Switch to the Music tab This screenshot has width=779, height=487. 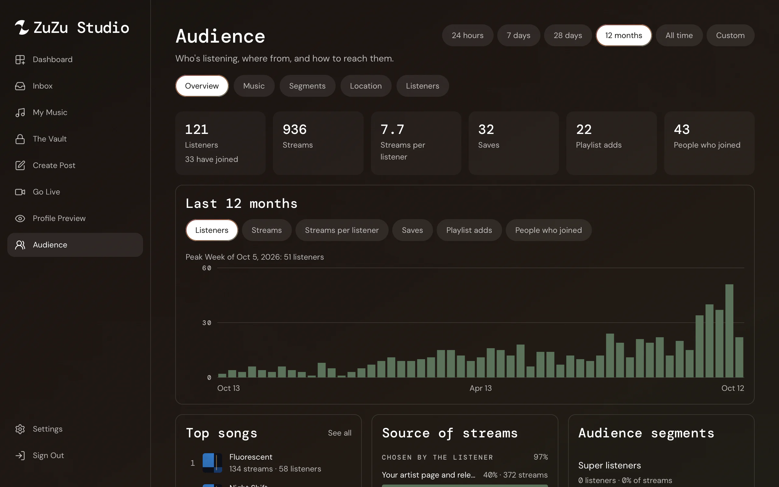[254, 86]
